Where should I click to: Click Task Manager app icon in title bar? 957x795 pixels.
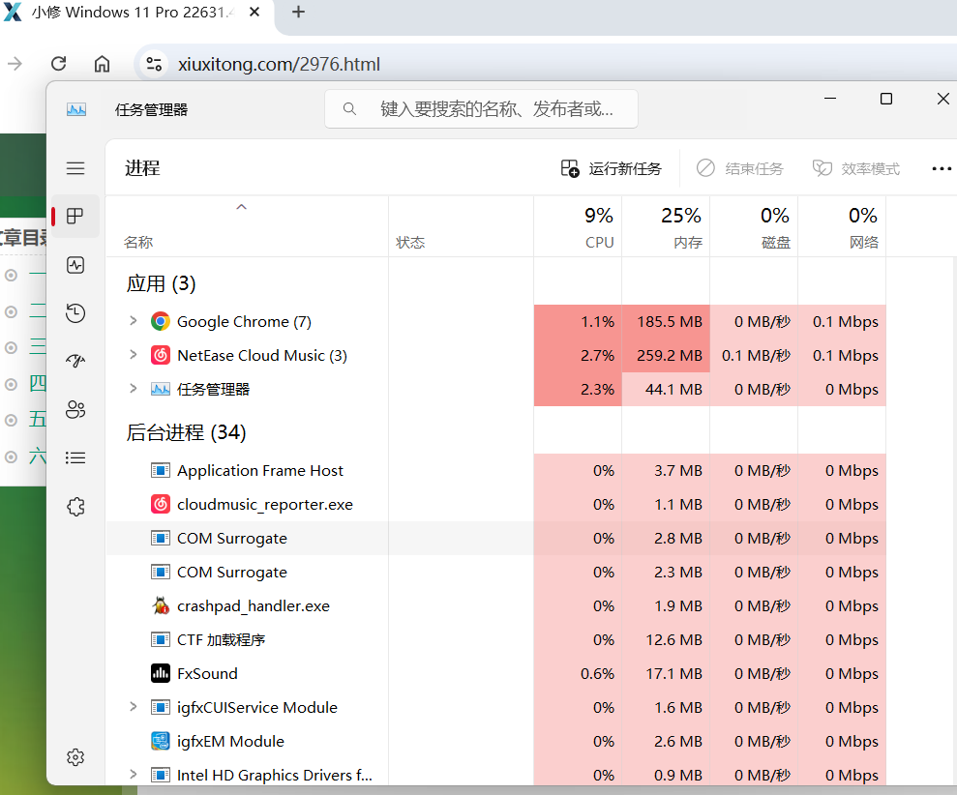[x=76, y=110]
